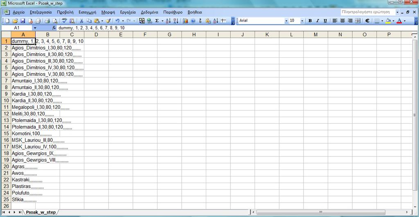Open the Δεδομένα menu
The height and width of the screenshot is (217, 419).
coord(150,12)
